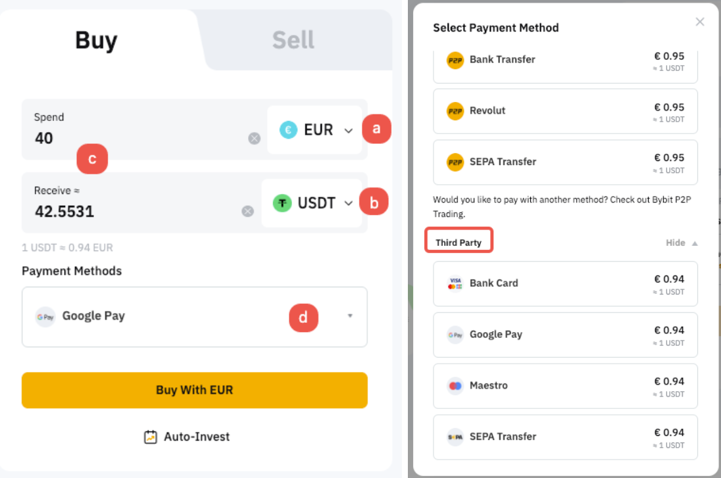
Task: Click the Auto-Invest calendar icon
Action: tap(151, 437)
